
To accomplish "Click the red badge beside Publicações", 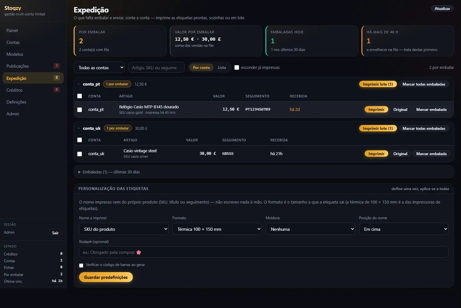I will click(x=57, y=66).
